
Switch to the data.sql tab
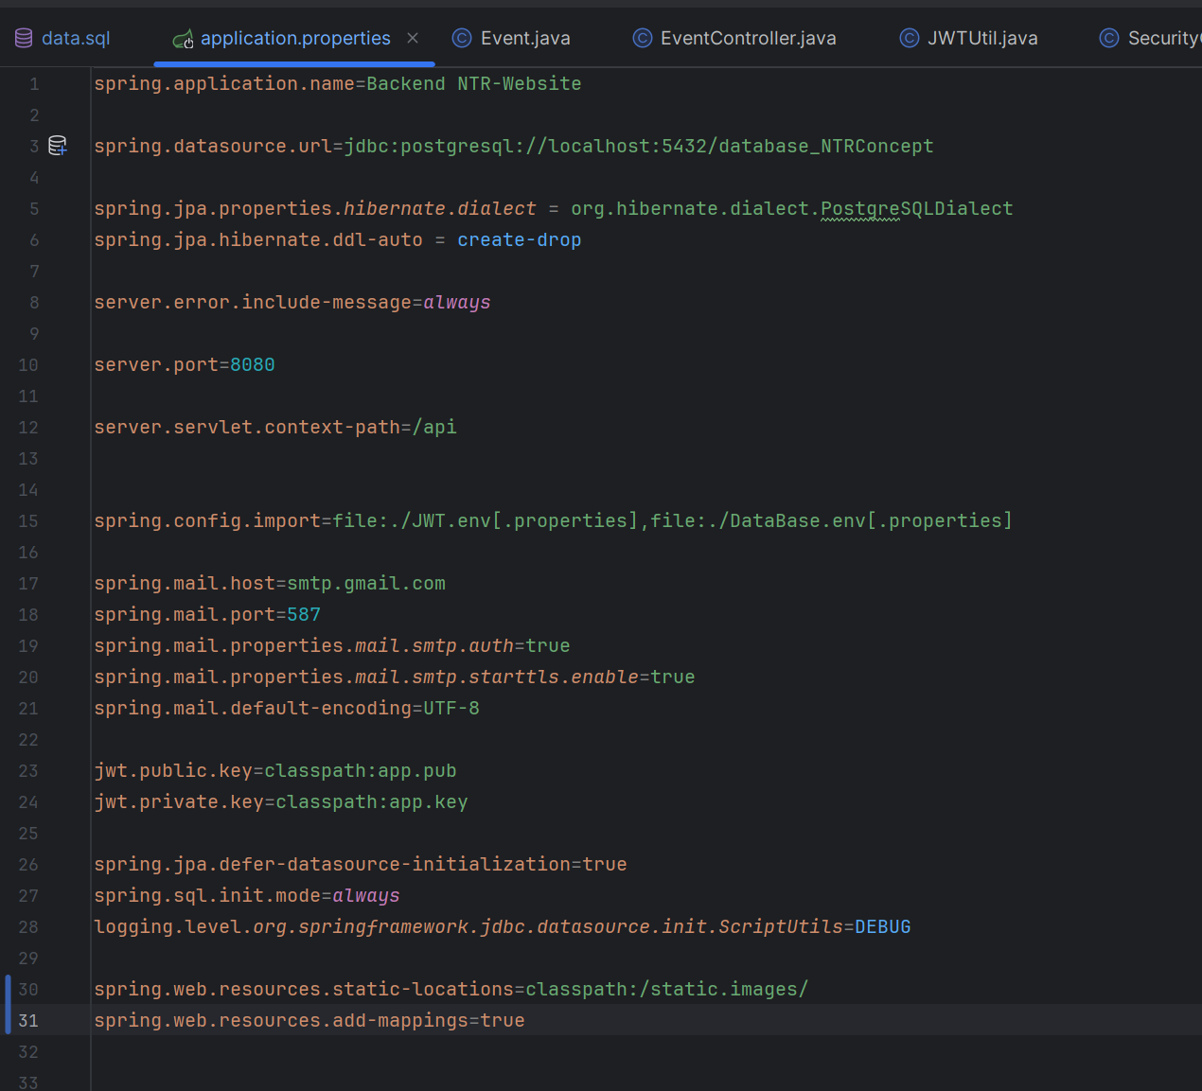(x=76, y=38)
